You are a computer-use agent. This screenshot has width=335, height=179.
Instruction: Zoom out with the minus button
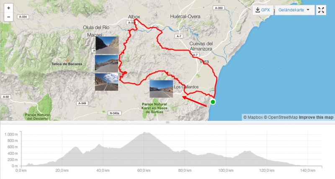[x=8, y=17]
